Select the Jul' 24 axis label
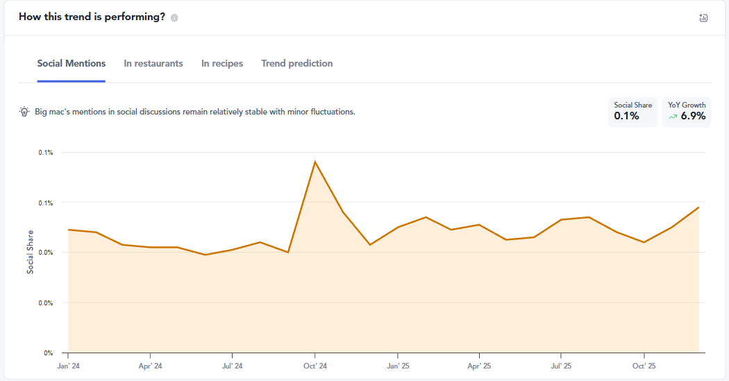 point(232,366)
